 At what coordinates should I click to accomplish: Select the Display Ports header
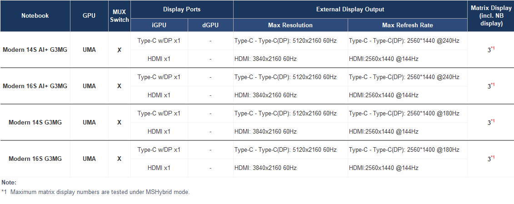(182, 9)
